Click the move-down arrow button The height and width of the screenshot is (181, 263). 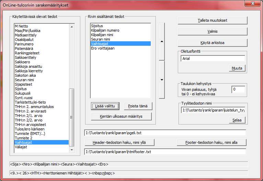(161, 79)
